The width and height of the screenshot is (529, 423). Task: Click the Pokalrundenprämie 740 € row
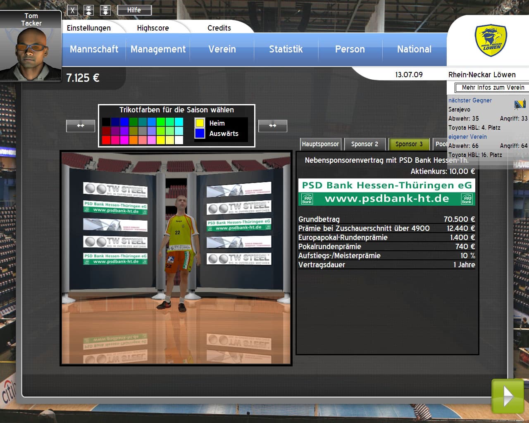tap(386, 247)
